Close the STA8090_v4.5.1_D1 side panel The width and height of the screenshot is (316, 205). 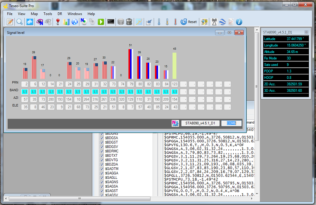[x=306, y=32]
